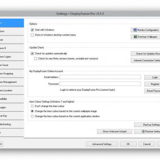
Task: Click the 'Login to retrieve your DisplayFusion Pro License Key(s)' text
Action: (x=88, y=90)
